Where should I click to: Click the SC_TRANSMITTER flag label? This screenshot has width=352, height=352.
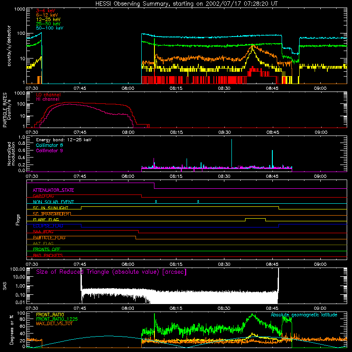[51, 214]
